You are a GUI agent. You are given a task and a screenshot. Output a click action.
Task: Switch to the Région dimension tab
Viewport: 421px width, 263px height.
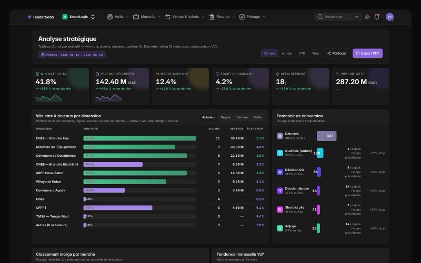226,117
